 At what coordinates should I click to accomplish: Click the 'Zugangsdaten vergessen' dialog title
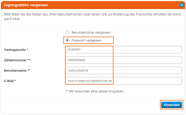point(26,5)
